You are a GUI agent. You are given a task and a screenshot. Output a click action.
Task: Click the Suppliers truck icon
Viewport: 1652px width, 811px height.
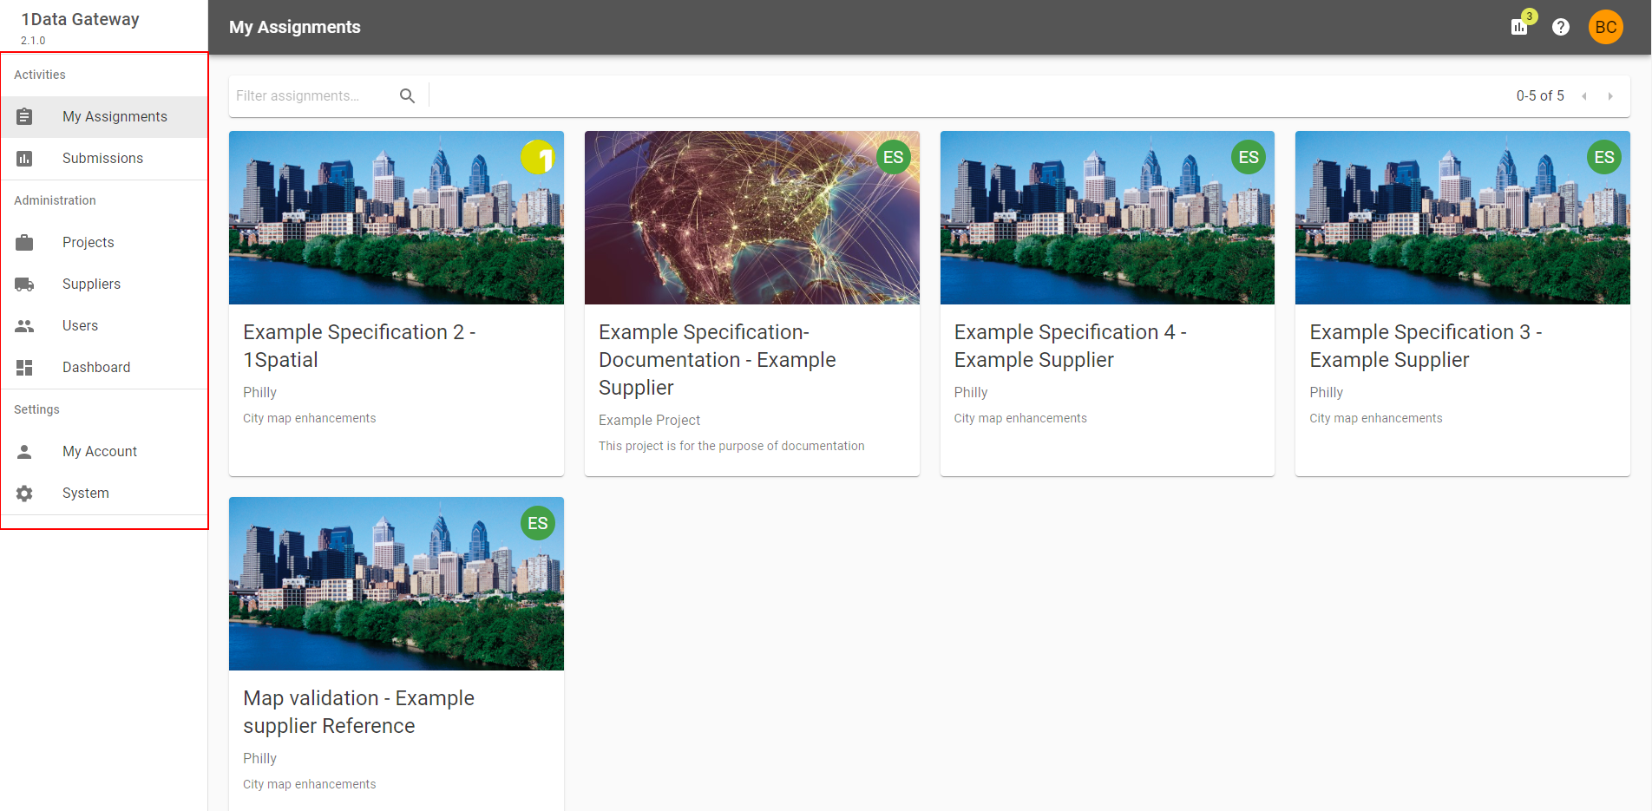24,284
